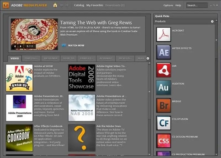Click COLDFUSION label in Quick Picks

point(180,119)
